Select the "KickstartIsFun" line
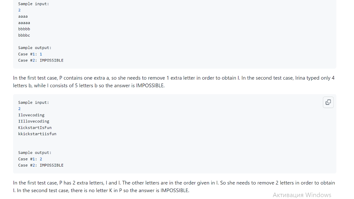This screenshot has width=354, height=199. click(x=35, y=128)
